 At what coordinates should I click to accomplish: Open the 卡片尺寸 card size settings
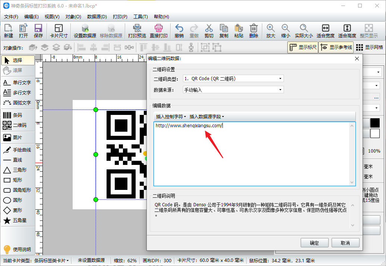58,31
